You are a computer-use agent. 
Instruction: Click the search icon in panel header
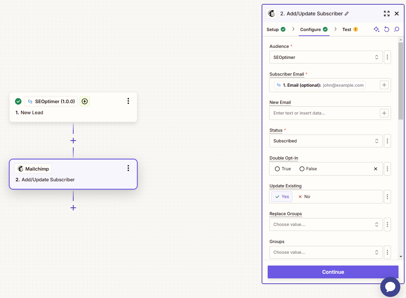click(x=396, y=29)
